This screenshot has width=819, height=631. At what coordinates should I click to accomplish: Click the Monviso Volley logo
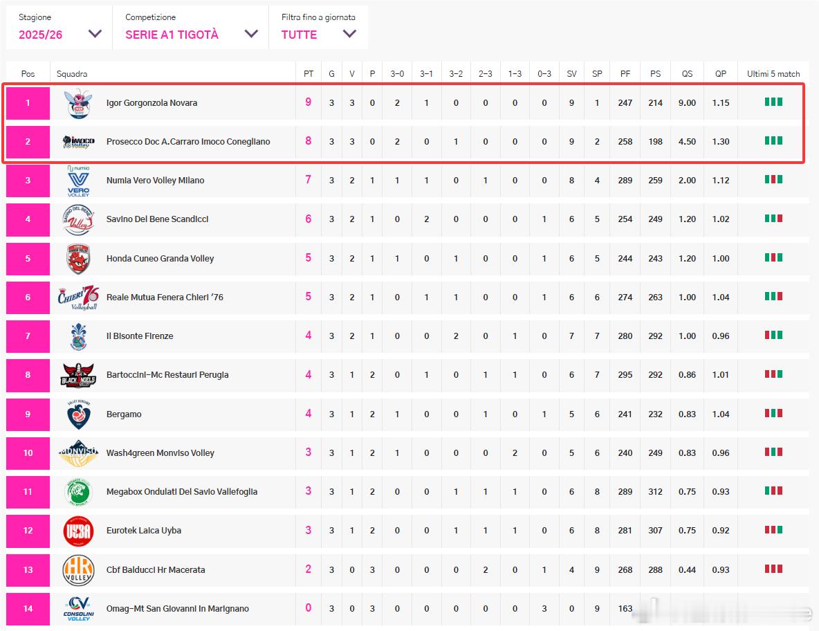(78, 453)
